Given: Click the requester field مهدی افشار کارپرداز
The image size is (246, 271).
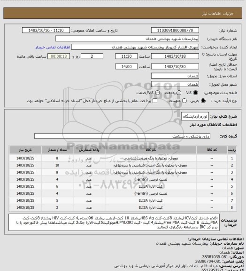Looking at the screenshot, I should coord(135,47).
